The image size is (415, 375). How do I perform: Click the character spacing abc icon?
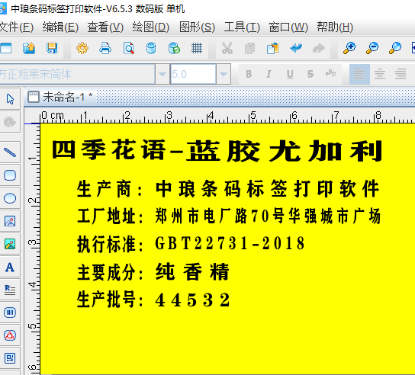[x=330, y=73]
